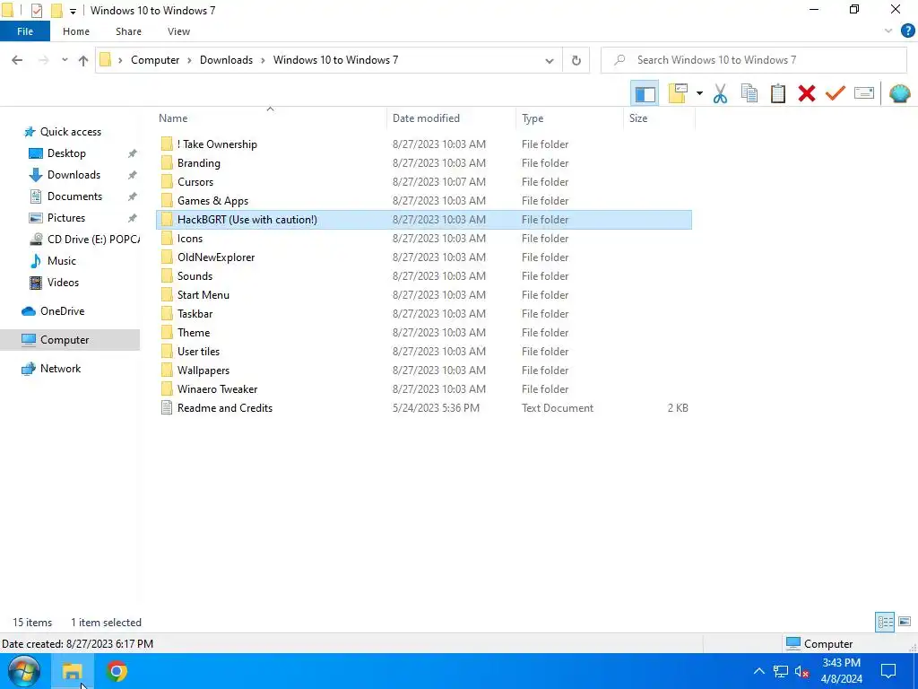Image resolution: width=918 pixels, height=689 pixels.
Task: Switch to the Home ribbon tab
Action: (76, 31)
